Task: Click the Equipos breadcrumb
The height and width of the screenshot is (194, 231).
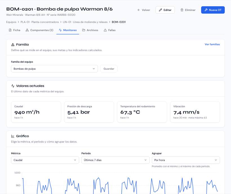Action: [11, 22]
